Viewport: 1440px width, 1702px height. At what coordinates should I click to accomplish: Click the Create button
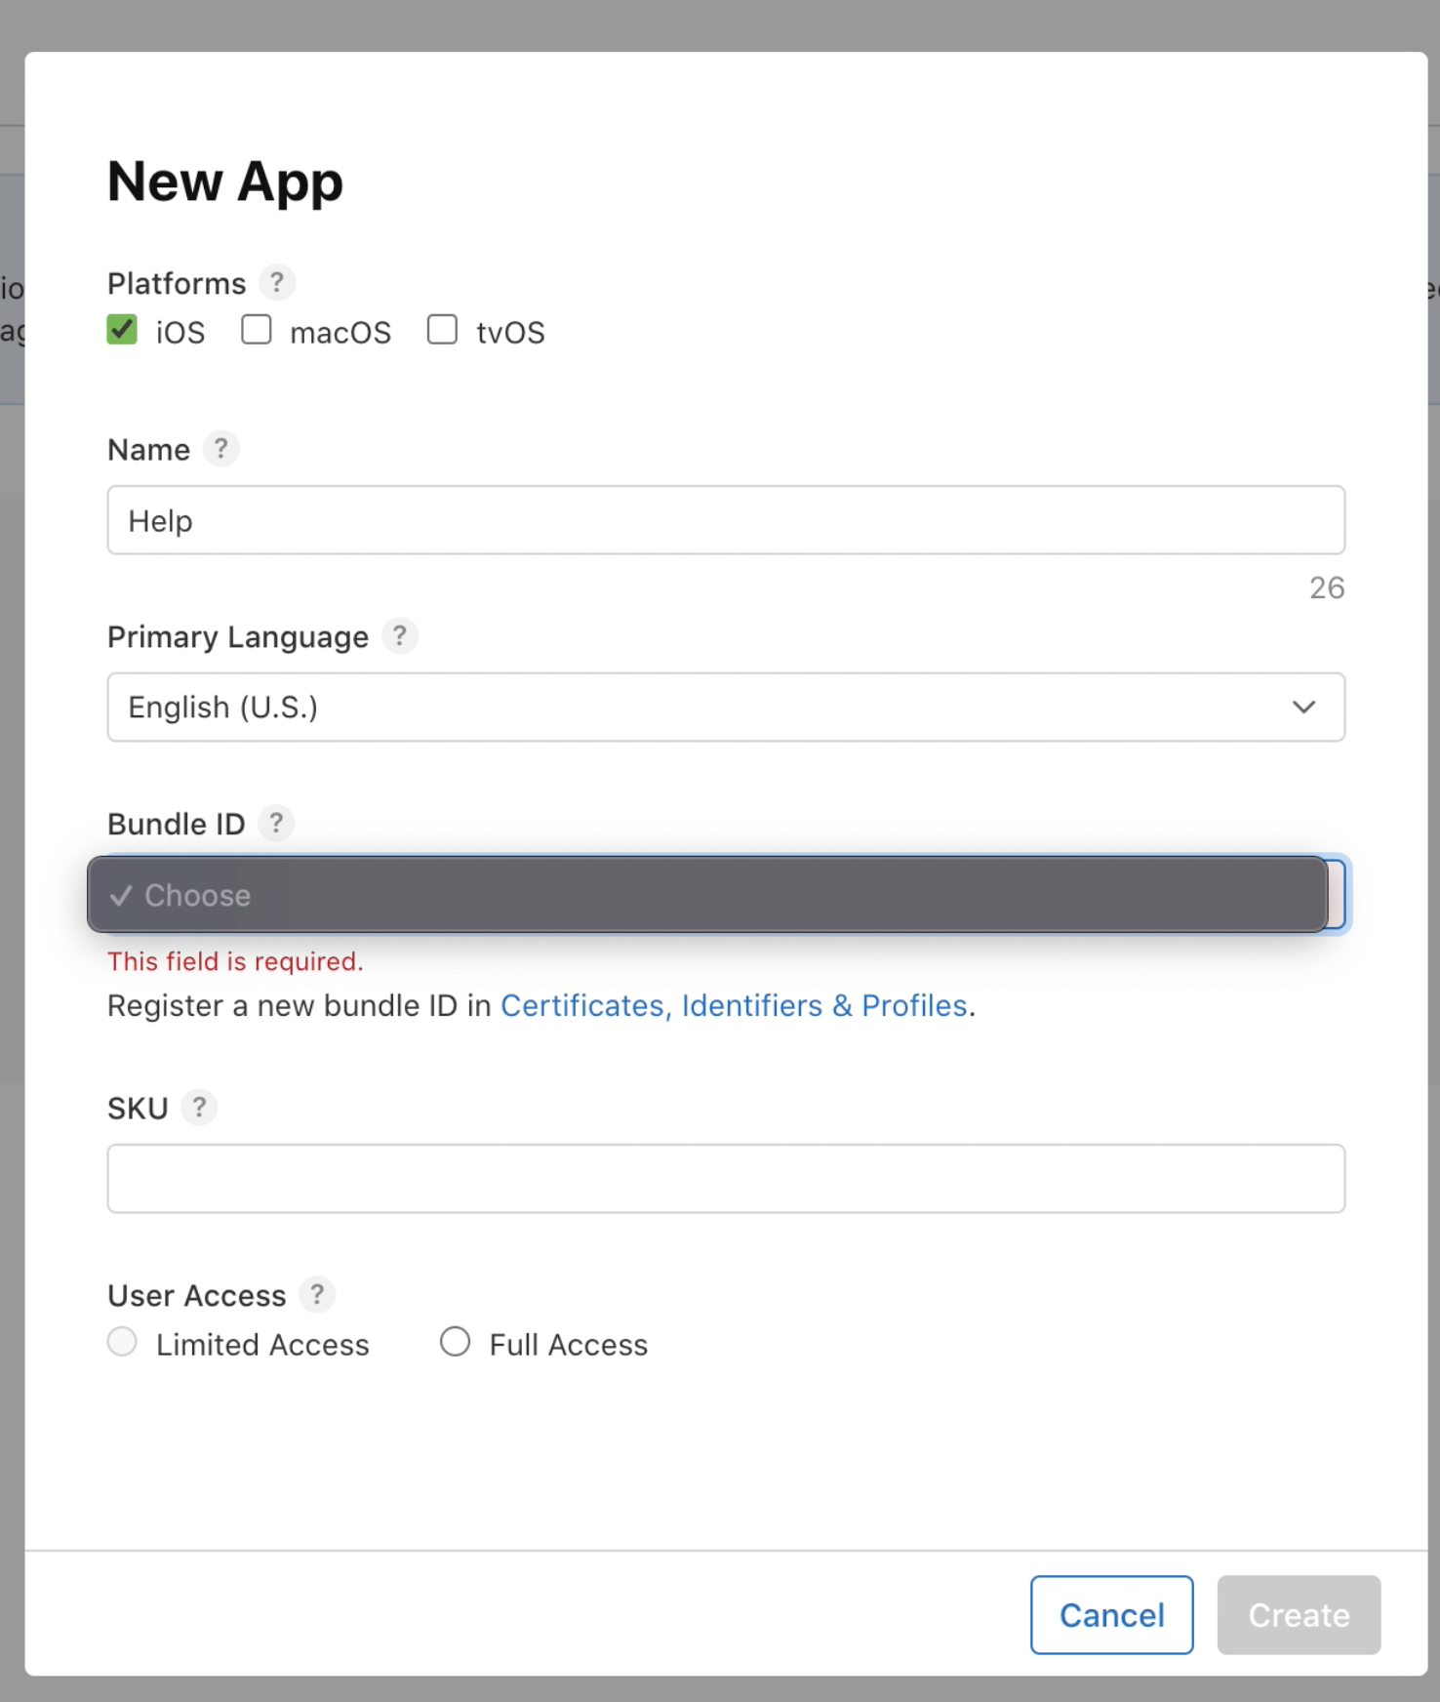1298,1615
